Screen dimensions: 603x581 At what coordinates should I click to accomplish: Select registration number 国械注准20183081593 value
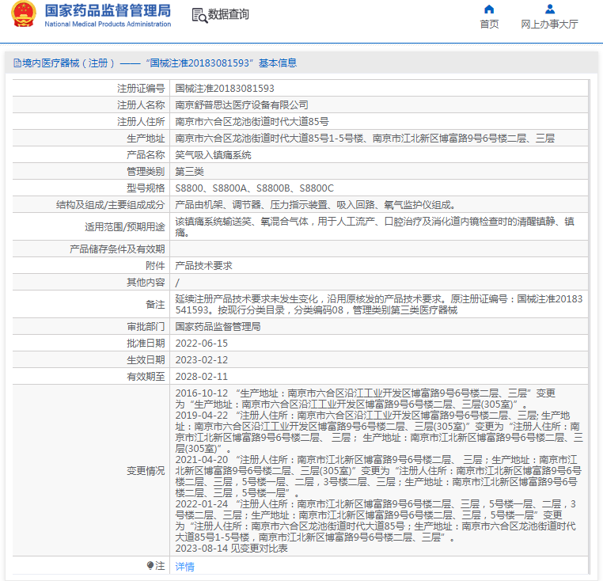point(225,89)
